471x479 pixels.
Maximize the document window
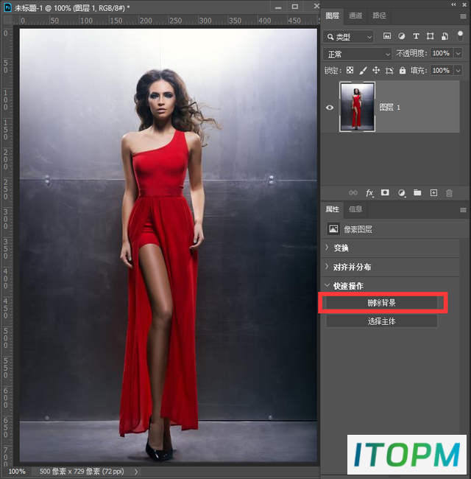(295, 7)
